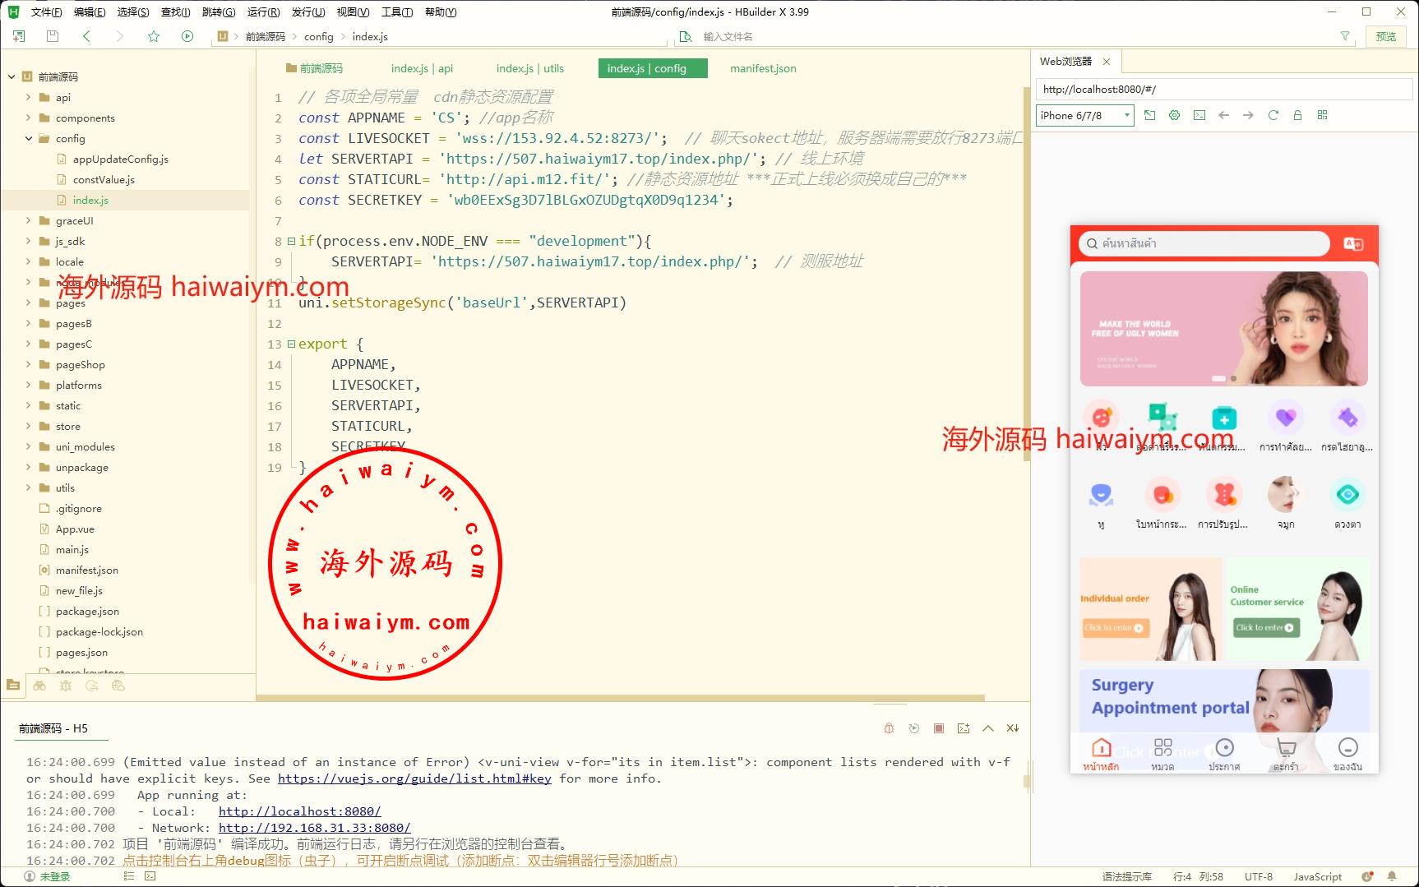This screenshot has width=1419, height=887.
Task: Click the save file icon
Action: (x=53, y=36)
